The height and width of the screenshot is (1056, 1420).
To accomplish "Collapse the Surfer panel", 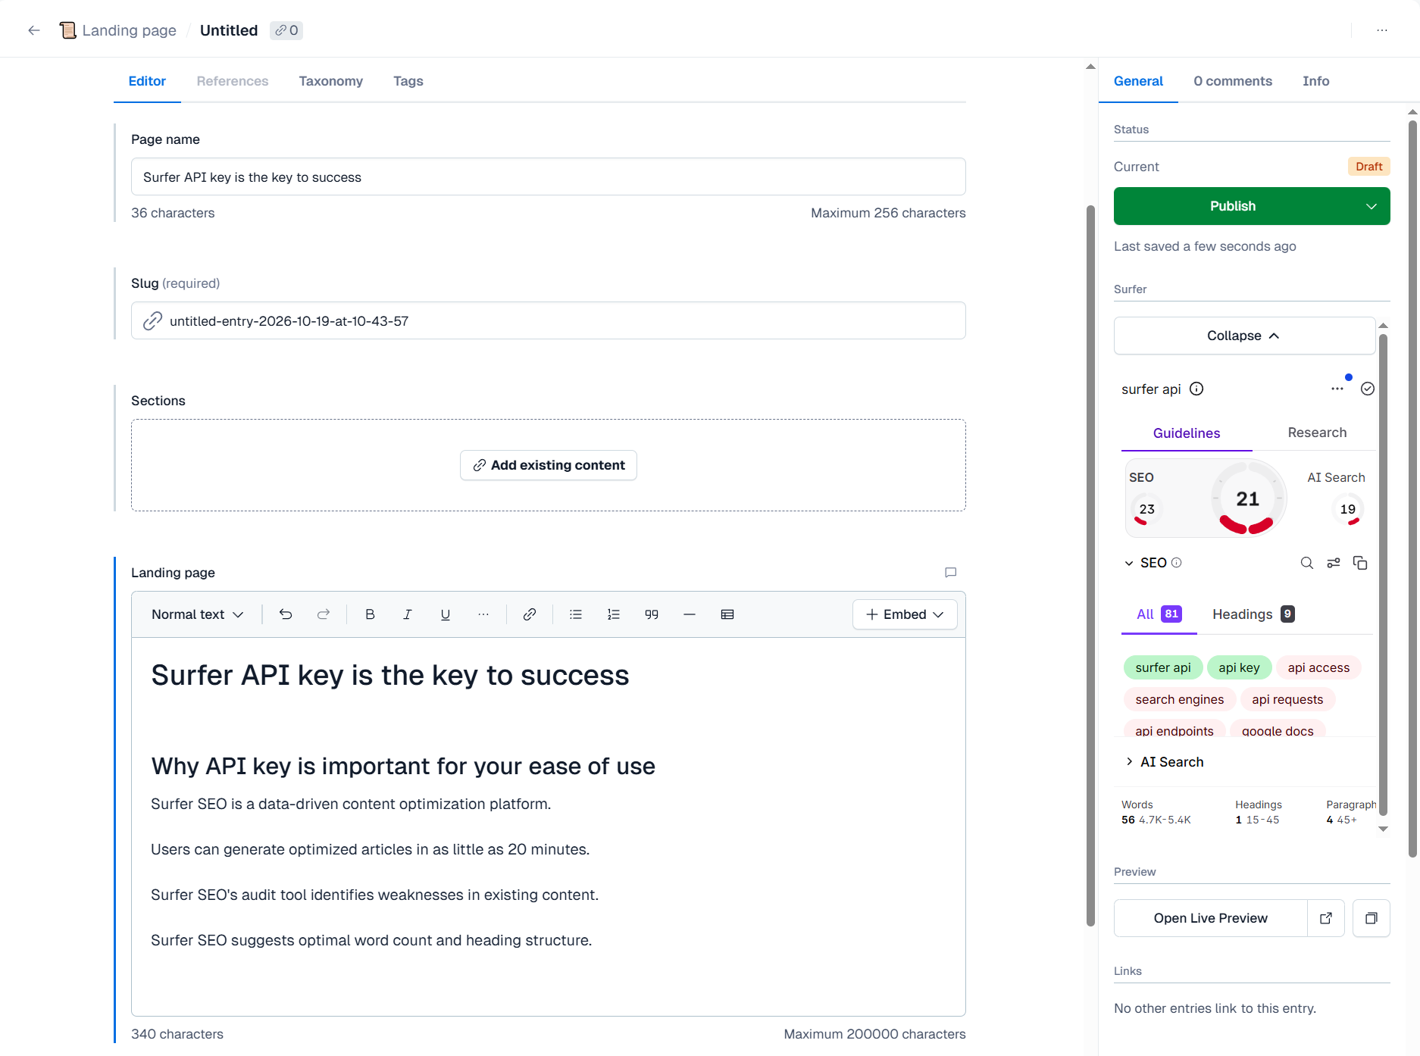I will coord(1244,336).
